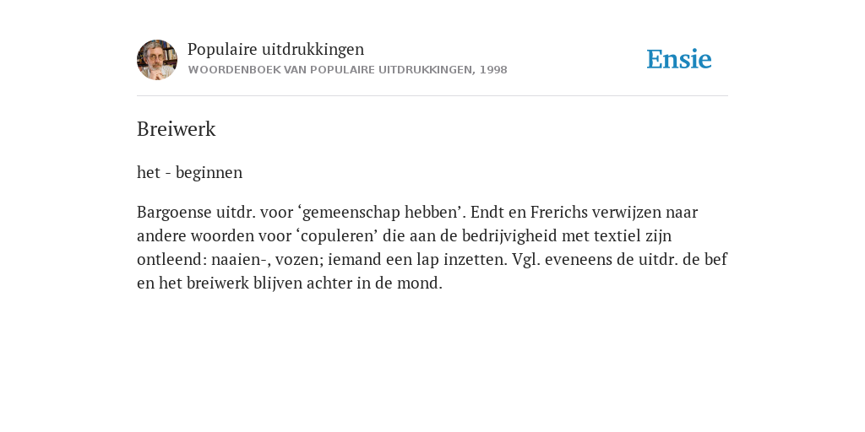Click the final line ending 'in de mond'

click(290, 283)
